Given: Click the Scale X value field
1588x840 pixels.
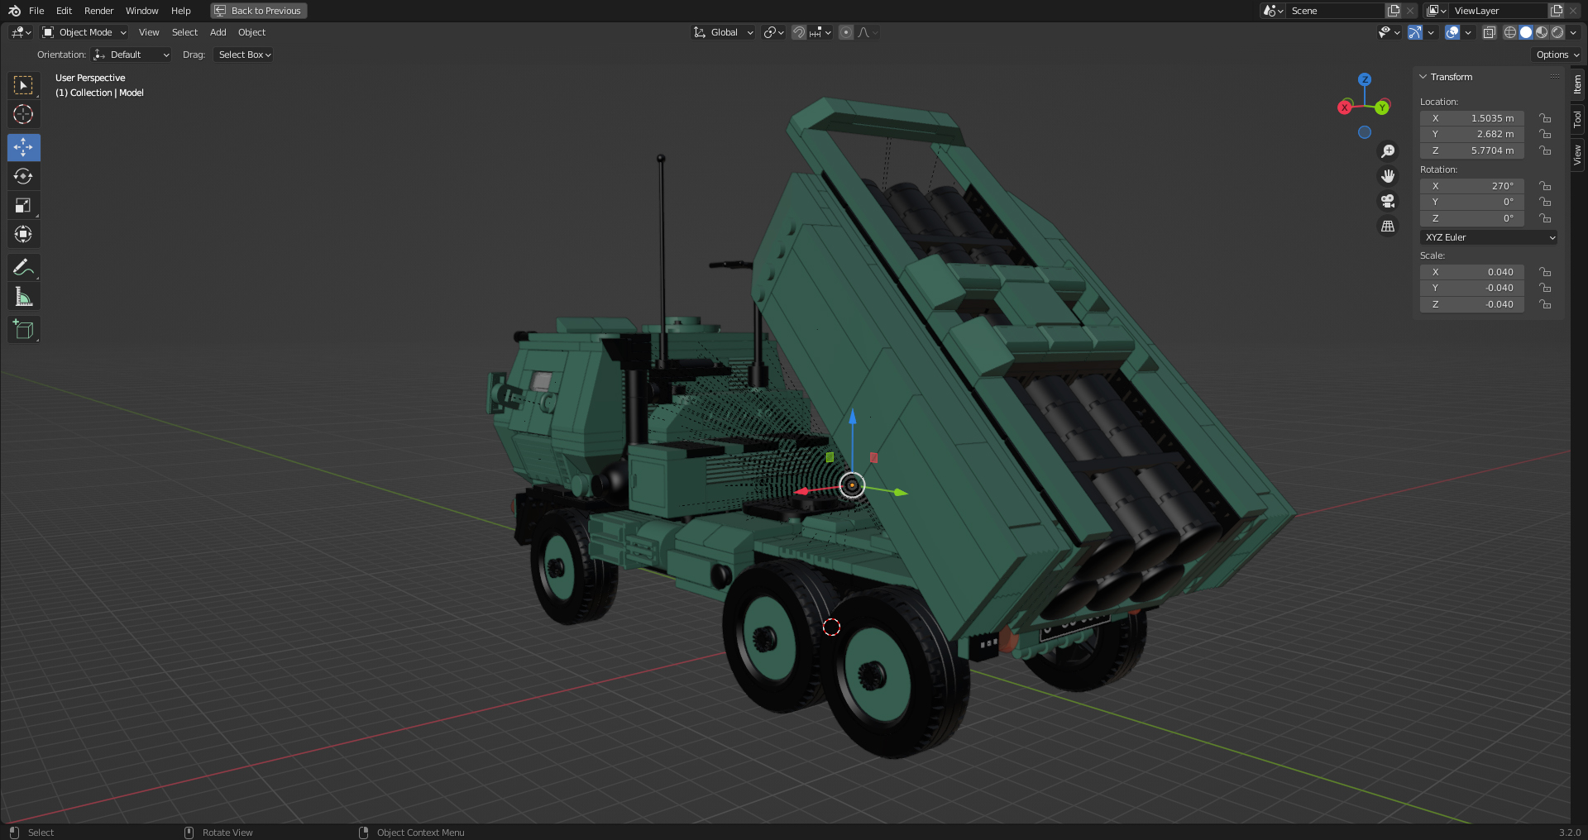Looking at the screenshot, I should coord(1472,272).
